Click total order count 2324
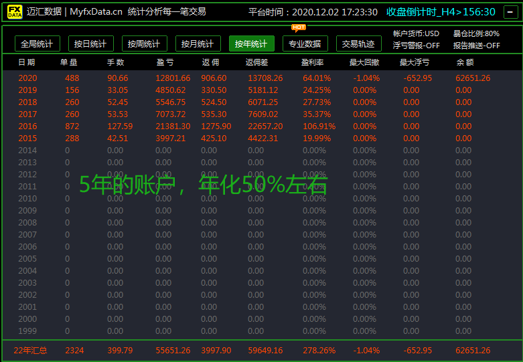The image size is (523, 362). 74,351
